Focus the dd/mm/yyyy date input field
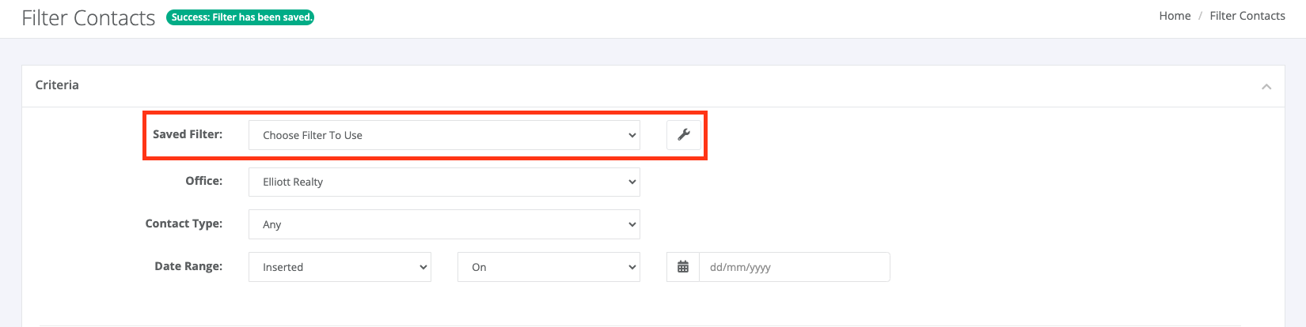This screenshot has width=1306, height=327. click(x=795, y=267)
